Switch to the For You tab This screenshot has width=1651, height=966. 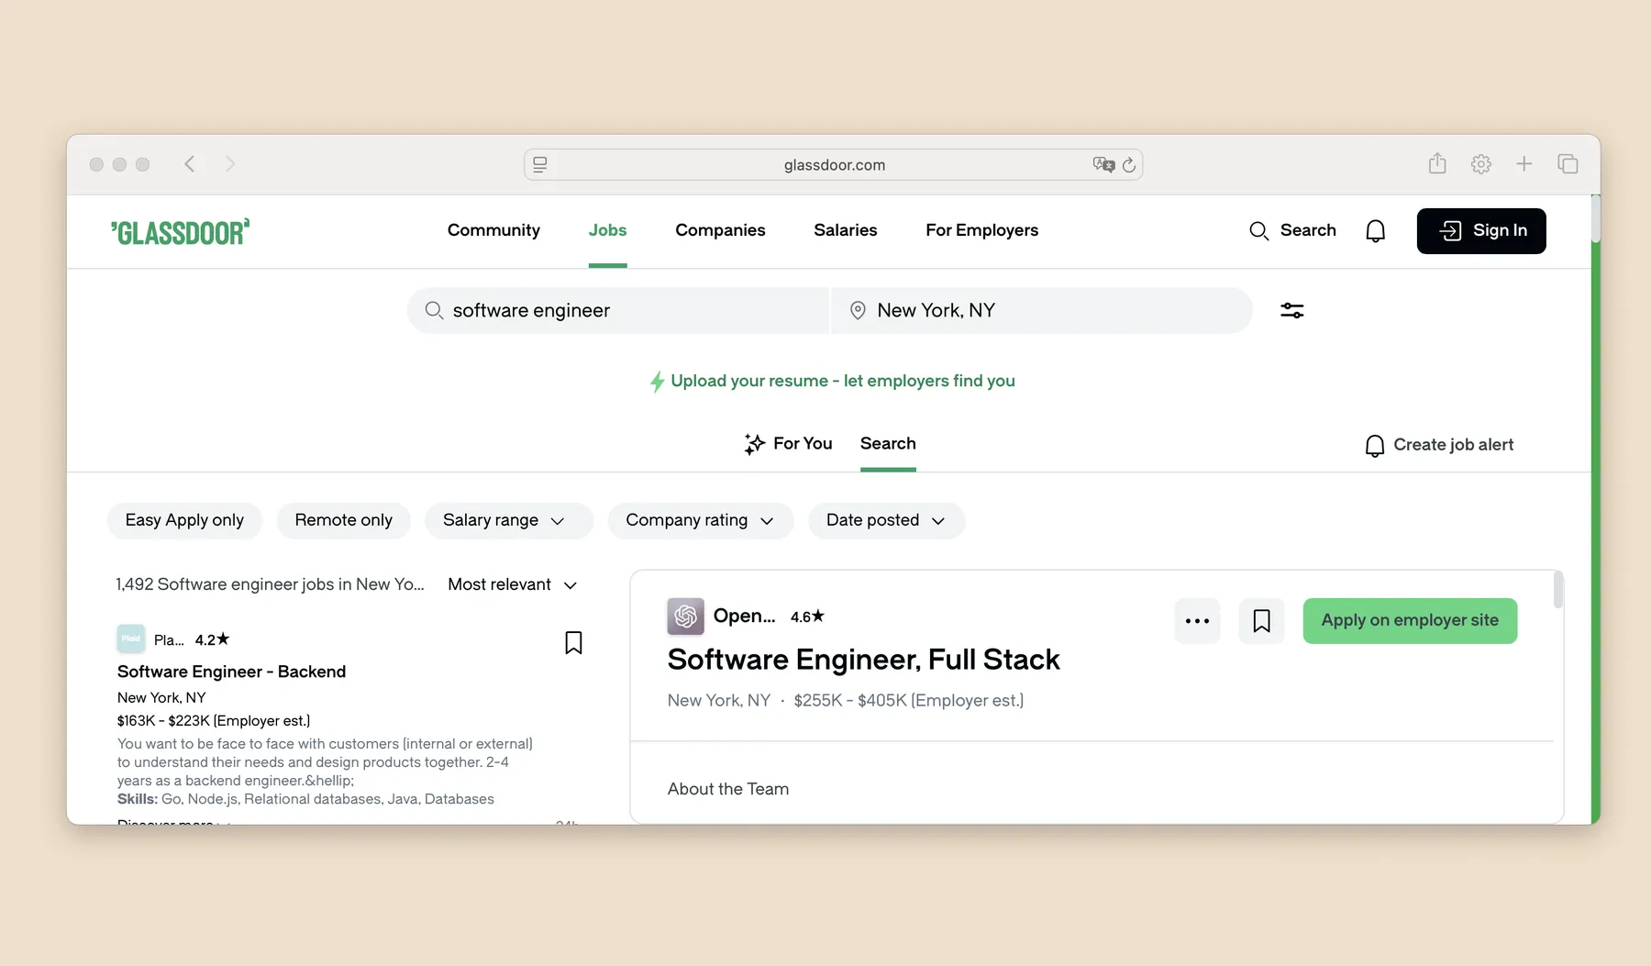(x=788, y=444)
